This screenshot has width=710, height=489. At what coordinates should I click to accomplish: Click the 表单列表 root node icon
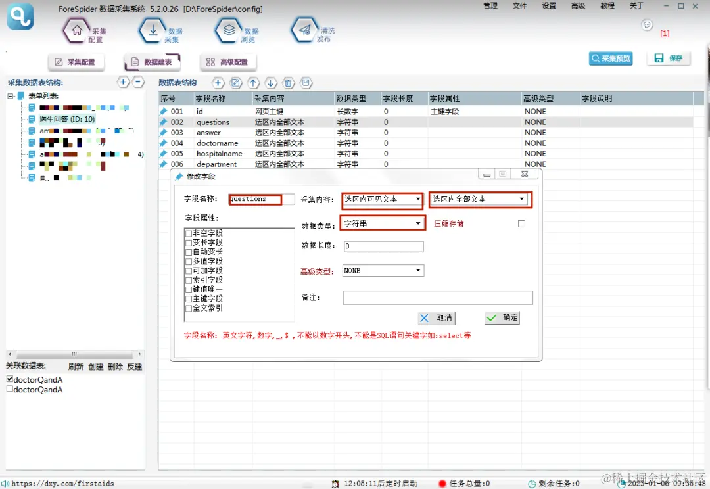coord(21,95)
